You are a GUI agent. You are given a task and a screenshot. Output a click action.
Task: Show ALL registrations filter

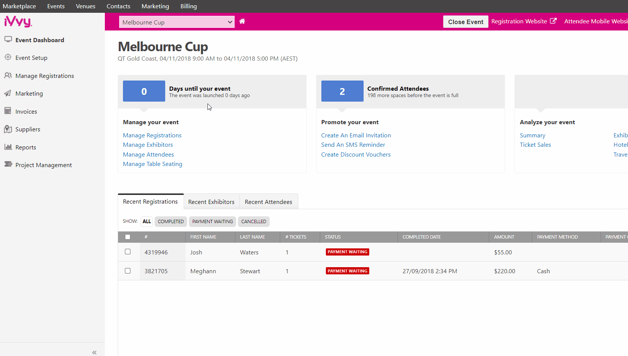click(147, 222)
